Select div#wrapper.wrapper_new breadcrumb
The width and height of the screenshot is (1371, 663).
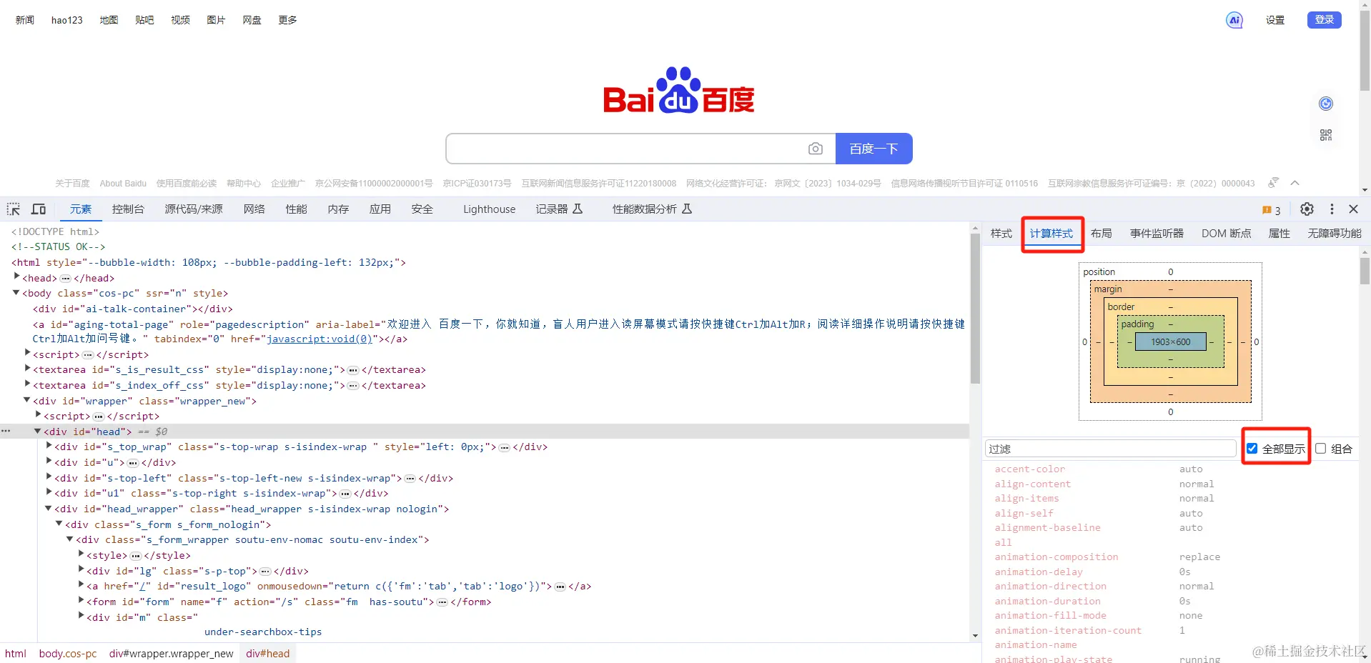(x=172, y=654)
